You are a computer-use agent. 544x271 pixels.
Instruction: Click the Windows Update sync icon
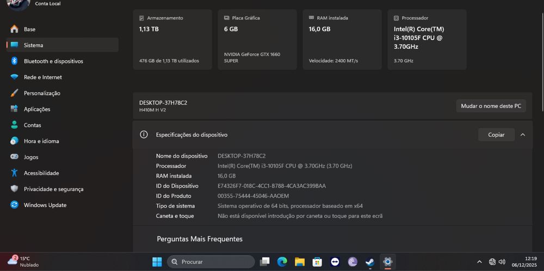(x=14, y=205)
